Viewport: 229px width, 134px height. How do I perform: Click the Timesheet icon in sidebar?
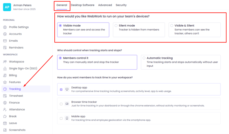click(x=5, y=96)
